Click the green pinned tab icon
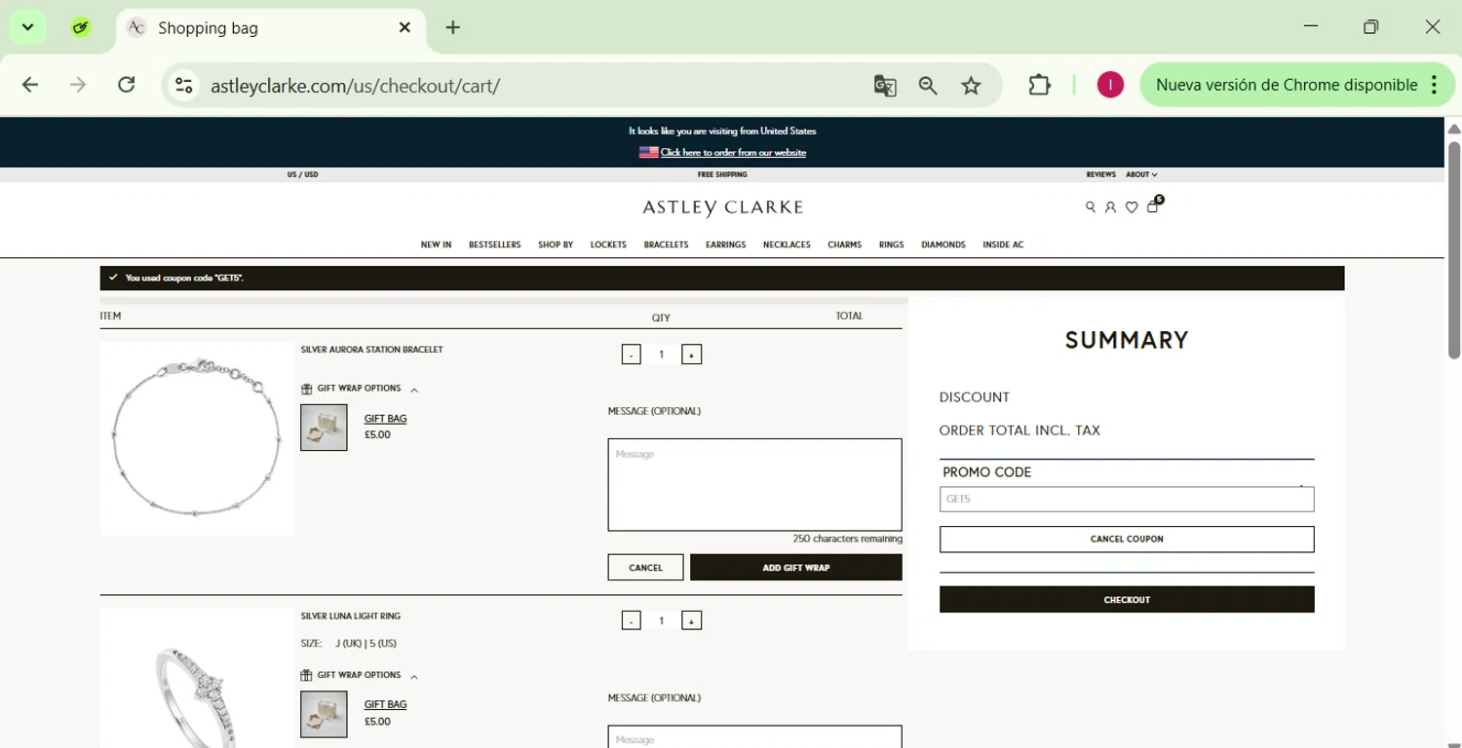 (x=81, y=27)
